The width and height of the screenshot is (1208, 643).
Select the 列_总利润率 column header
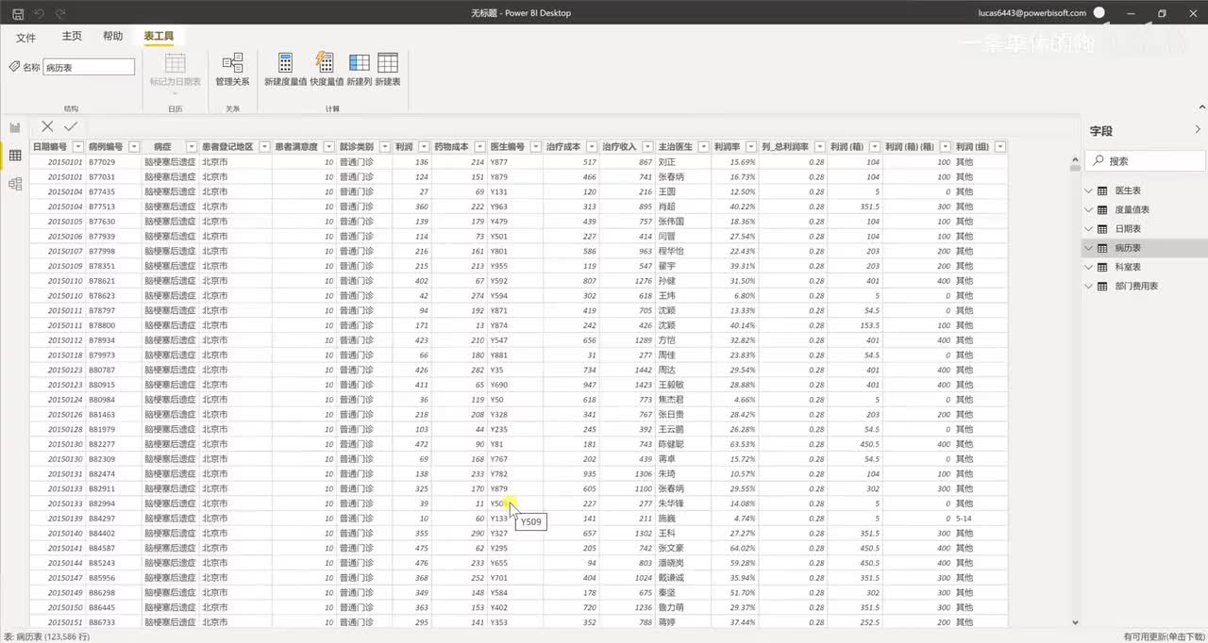coord(786,147)
